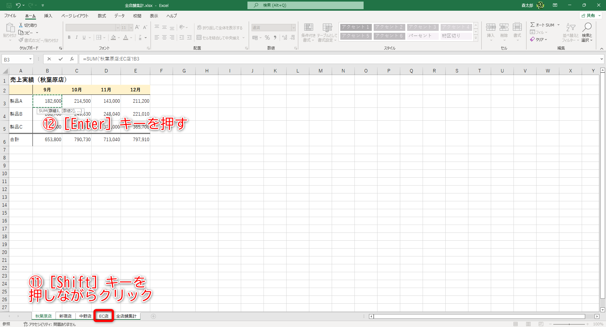Apply the アクセント 6 cell style
The image size is (606, 327).
(389, 36)
